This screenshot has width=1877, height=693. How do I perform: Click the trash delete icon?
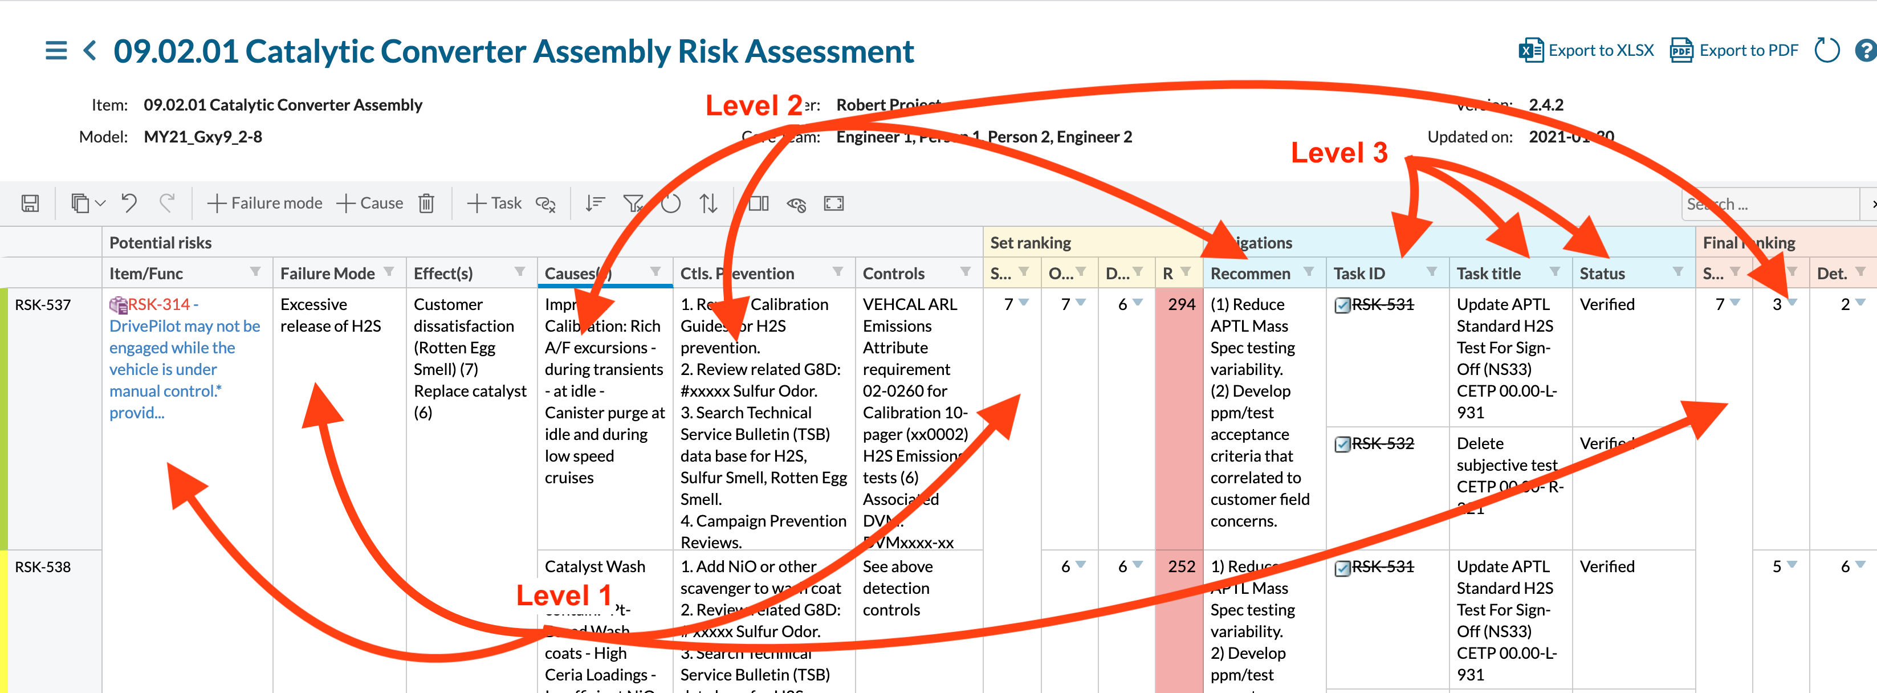pyautogui.click(x=426, y=203)
